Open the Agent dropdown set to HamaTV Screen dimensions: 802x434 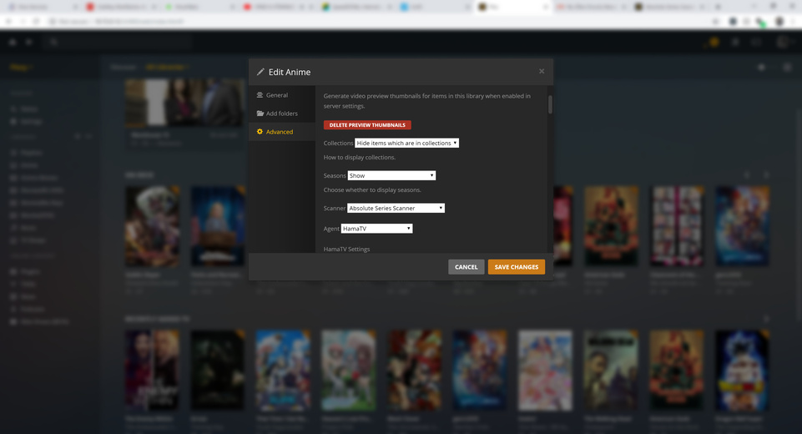point(376,229)
